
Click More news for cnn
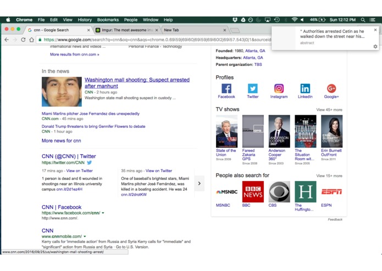[x=61, y=141]
